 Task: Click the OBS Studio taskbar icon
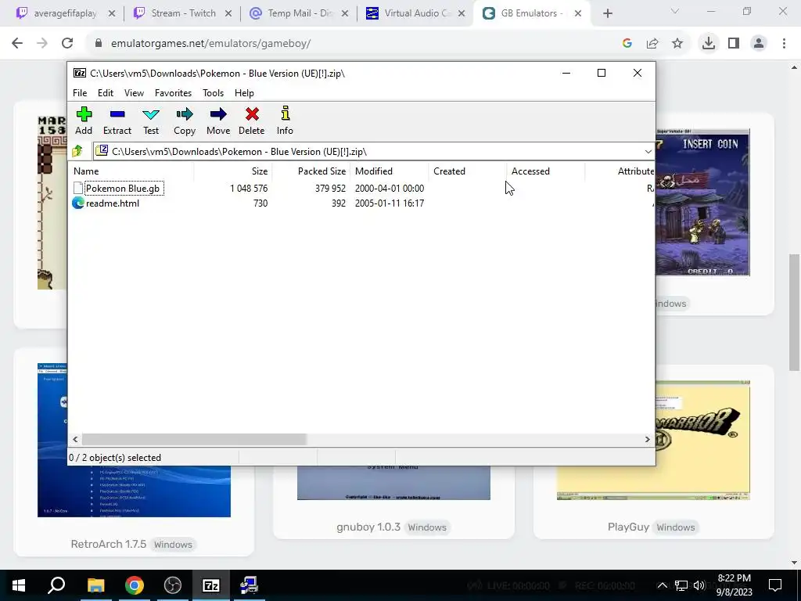(x=173, y=585)
